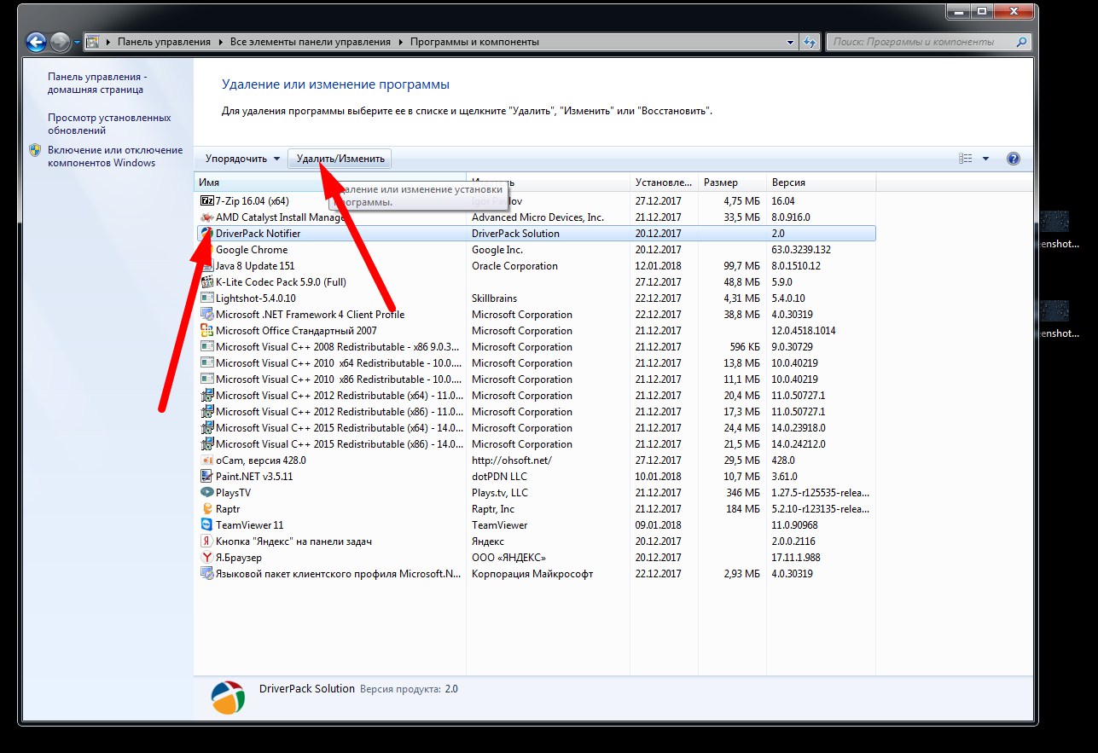Screen dimensions: 1098x753
Task: Select the Raptr icon in program list
Action: click(206, 509)
